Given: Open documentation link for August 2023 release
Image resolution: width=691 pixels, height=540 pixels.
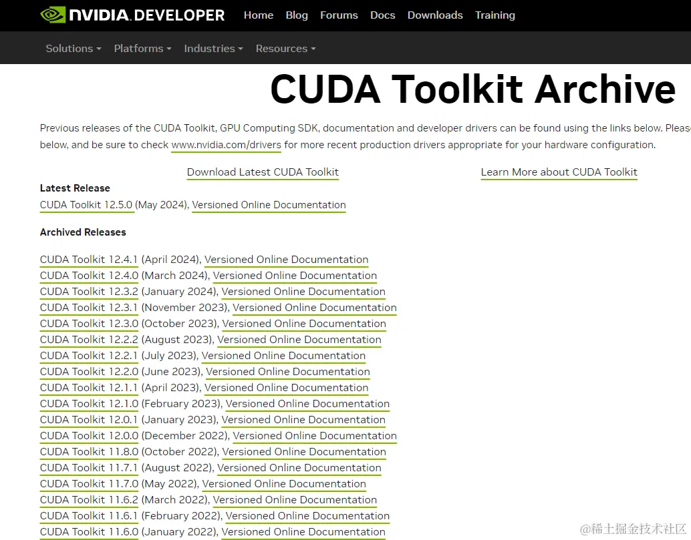Looking at the screenshot, I should [299, 340].
